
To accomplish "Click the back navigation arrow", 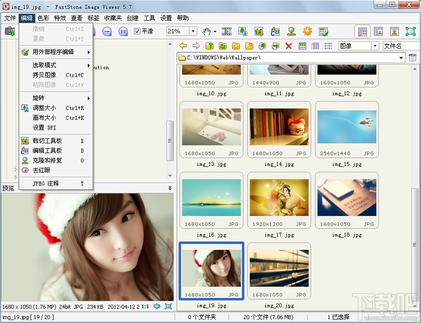I will 183,46.
